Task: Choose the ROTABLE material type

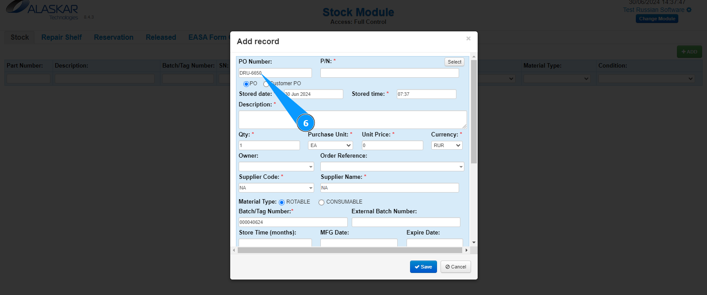Action: 281,202
